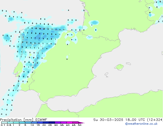The width and height of the screenshot is (163, 126).
Task: Click the "Precipitation" title word
Action: coord(11,120)
